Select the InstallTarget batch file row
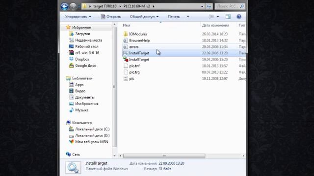The image size is (314, 176). (184, 53)
